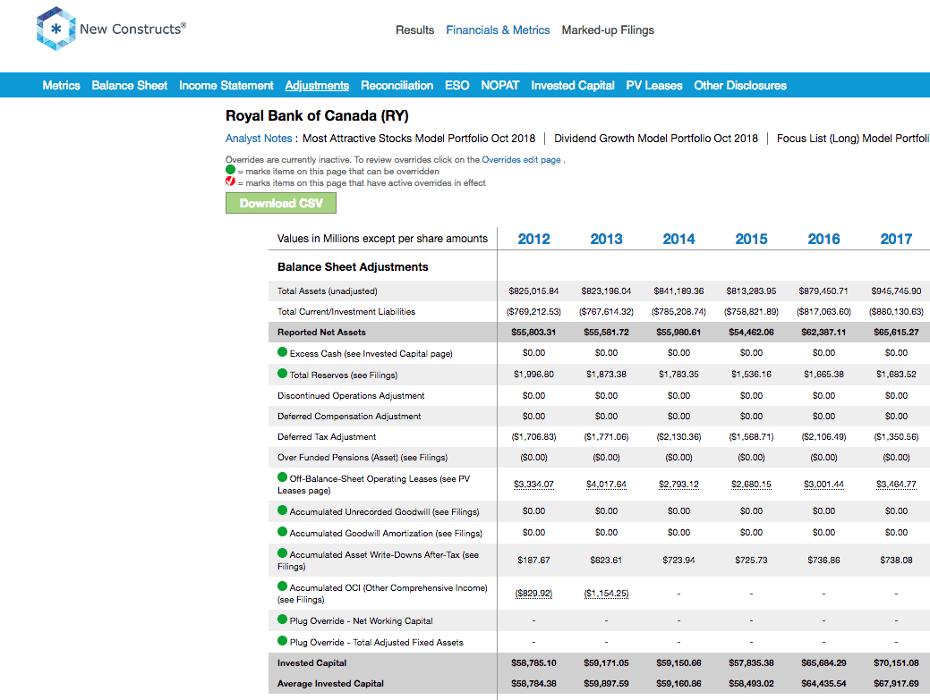Viewport: 930px width, 700px height.
Task: Open the ESO tab
Action: (456, 85)
